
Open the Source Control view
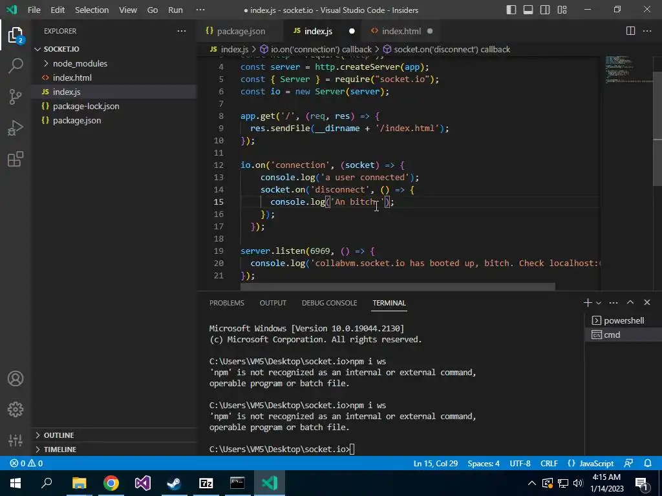16,97
